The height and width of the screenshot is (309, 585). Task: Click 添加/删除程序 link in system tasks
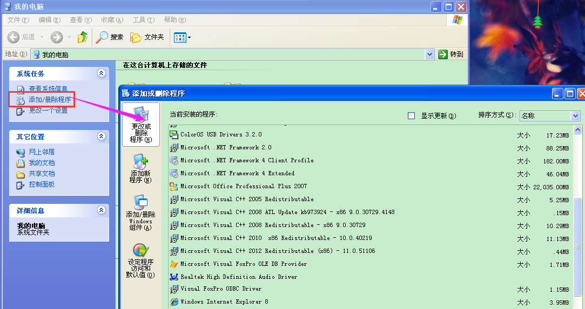coord(50,99)
